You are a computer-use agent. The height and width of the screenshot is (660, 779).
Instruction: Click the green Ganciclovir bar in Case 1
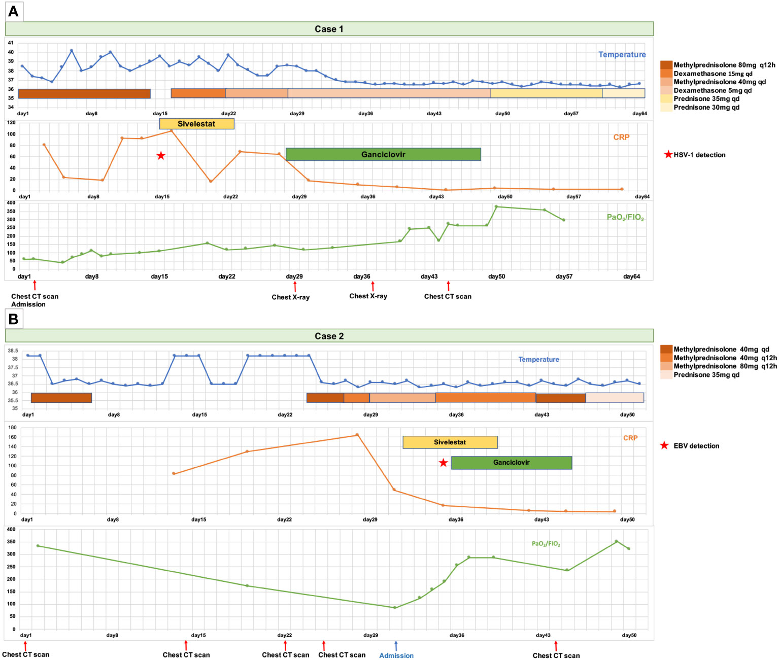click(x=383, y=154)
